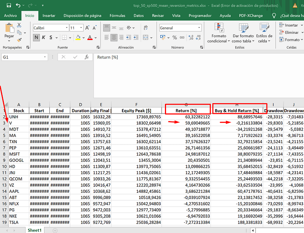Viewport: 304px width, 233px height.
Task: Increase font size with the large A
Action: [87, 28]
